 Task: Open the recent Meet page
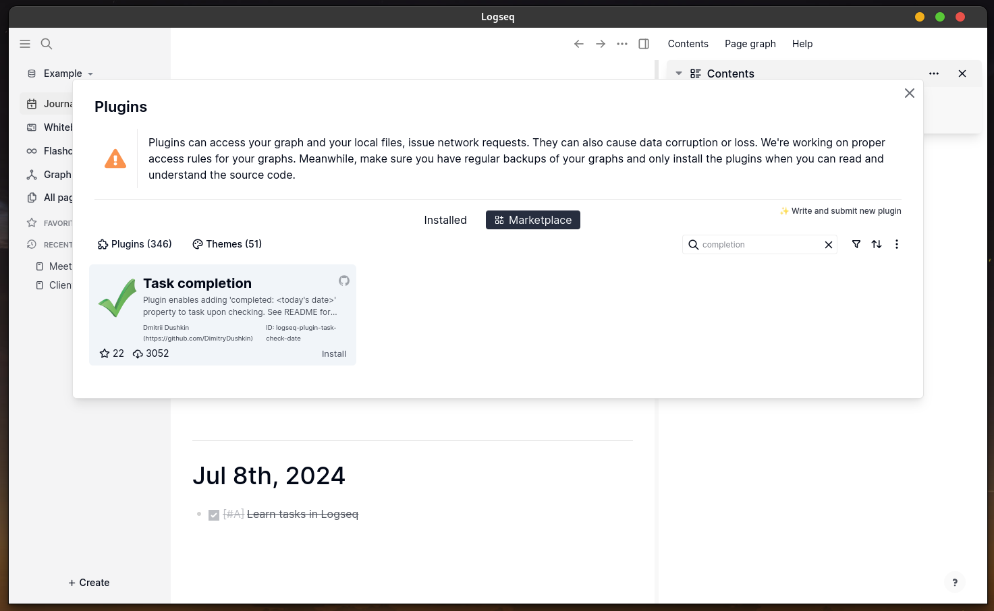point(54,266)
